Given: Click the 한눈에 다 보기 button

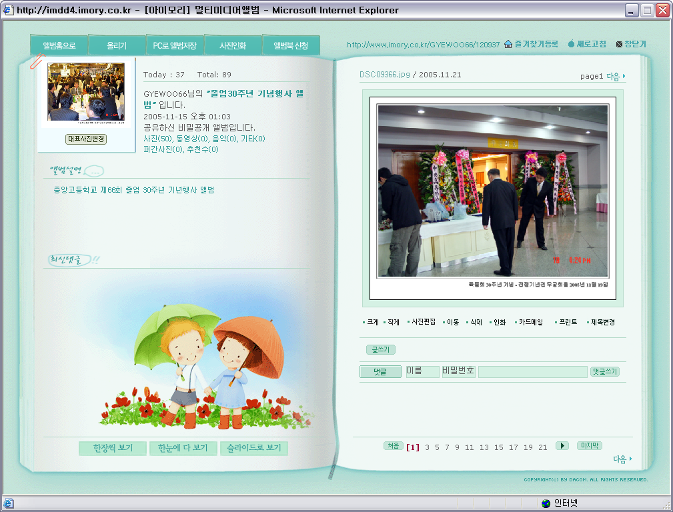Looking at the screenshot, I should (x=183, y=448).
